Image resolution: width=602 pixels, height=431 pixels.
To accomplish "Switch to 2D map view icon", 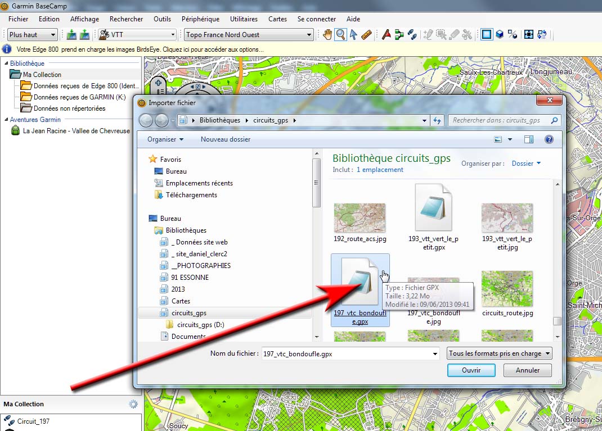I will click(x=487, y=34).
